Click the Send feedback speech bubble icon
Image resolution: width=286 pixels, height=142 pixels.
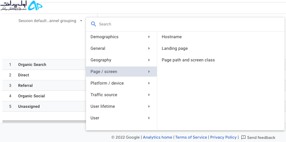(x=243, y=137)
